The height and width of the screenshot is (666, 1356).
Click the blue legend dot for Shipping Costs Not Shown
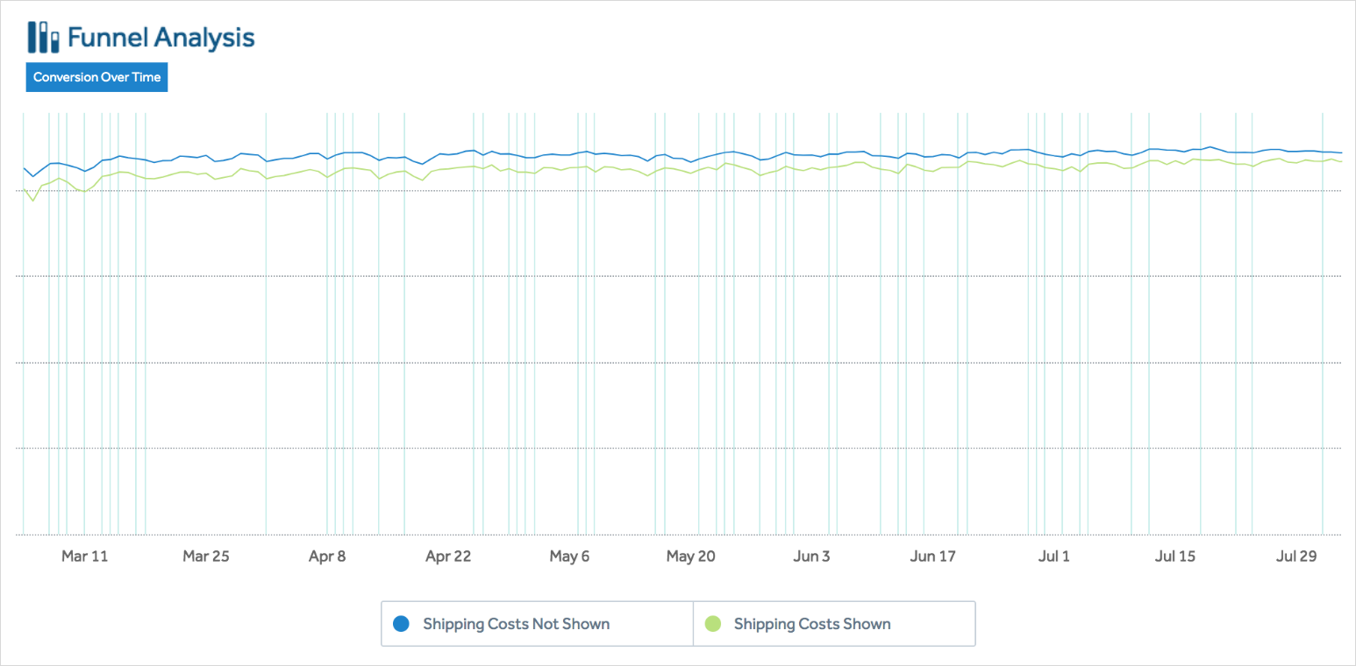(x=403, y=623)
